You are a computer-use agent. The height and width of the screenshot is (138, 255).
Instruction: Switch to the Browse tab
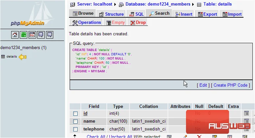click(x=83, y=13)
